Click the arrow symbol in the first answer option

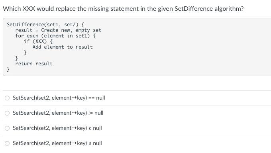click(74, 98)
